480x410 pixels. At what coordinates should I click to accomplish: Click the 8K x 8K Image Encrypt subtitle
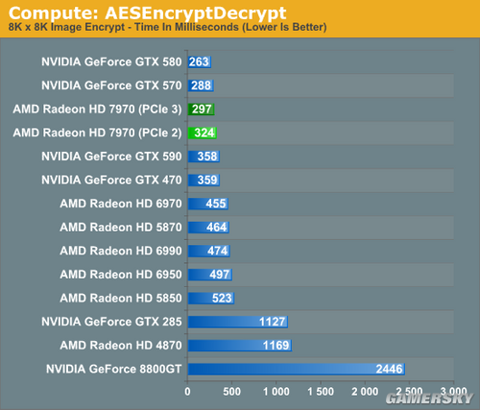[168, 27]
